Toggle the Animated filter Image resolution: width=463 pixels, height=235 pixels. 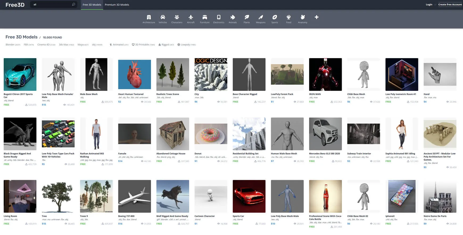[119, 45]
